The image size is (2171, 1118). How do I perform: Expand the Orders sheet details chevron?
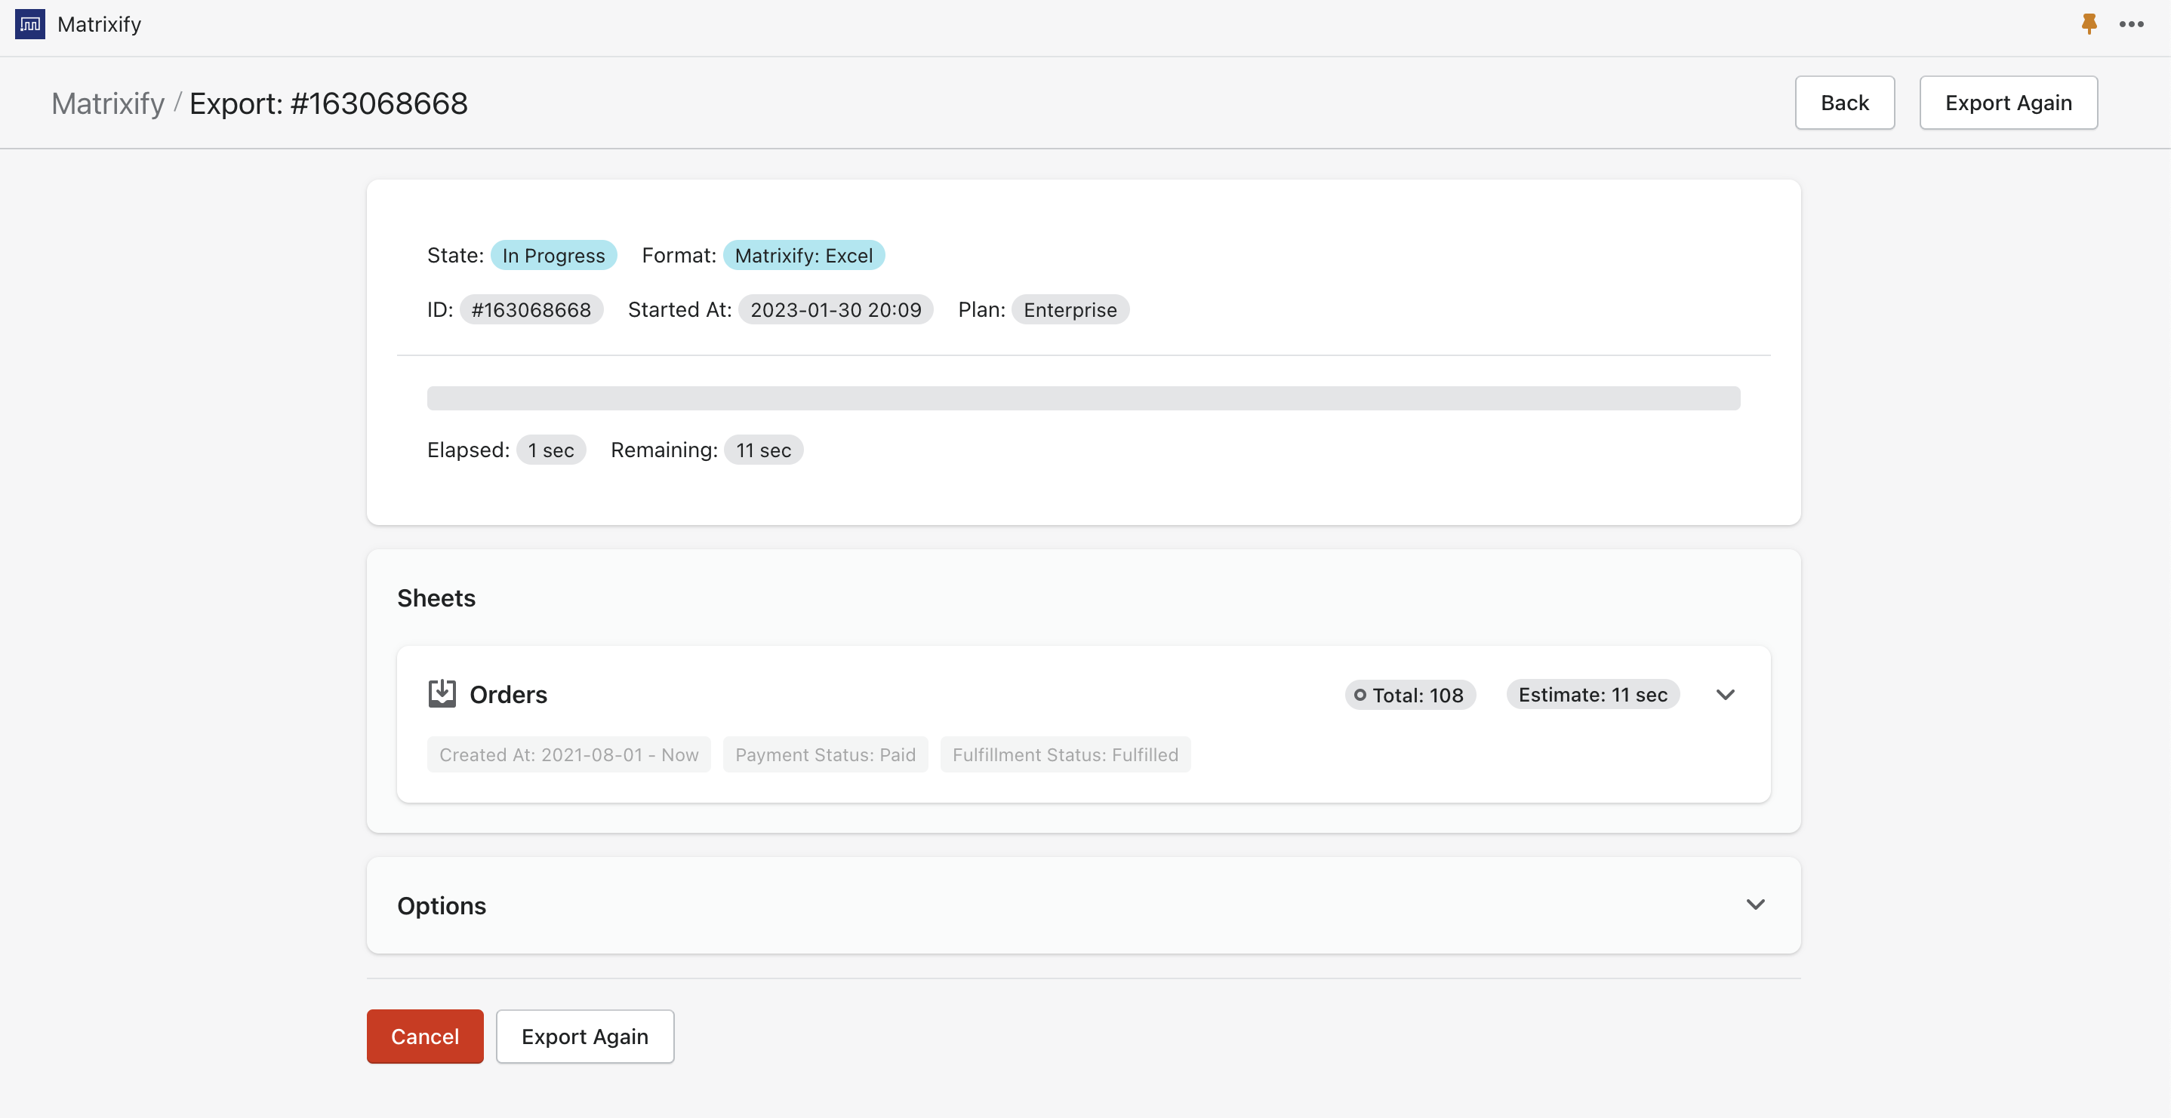pos(1725,694)
